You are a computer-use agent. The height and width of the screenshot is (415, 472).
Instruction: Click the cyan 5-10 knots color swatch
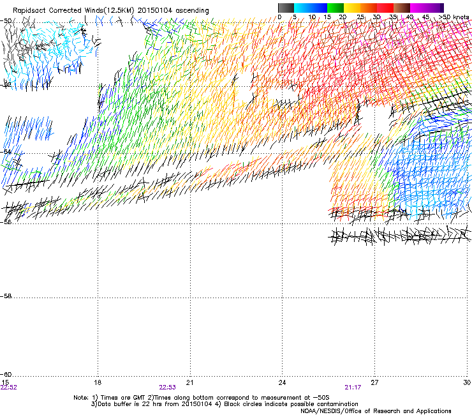tap(302, 8)
